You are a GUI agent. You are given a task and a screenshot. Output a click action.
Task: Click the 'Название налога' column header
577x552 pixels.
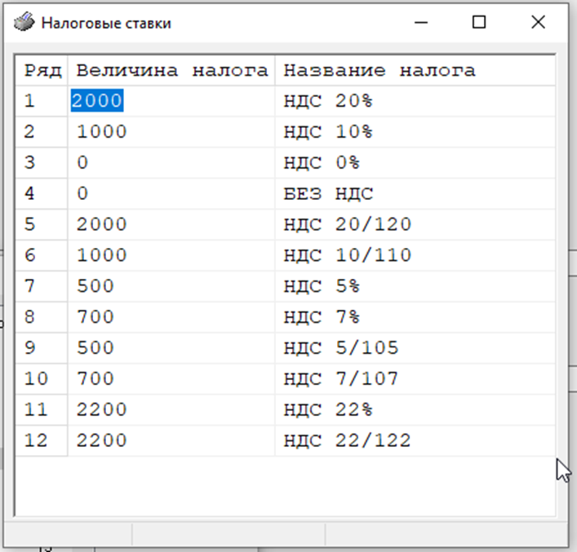pyautogui.click(x=379, y=70)
